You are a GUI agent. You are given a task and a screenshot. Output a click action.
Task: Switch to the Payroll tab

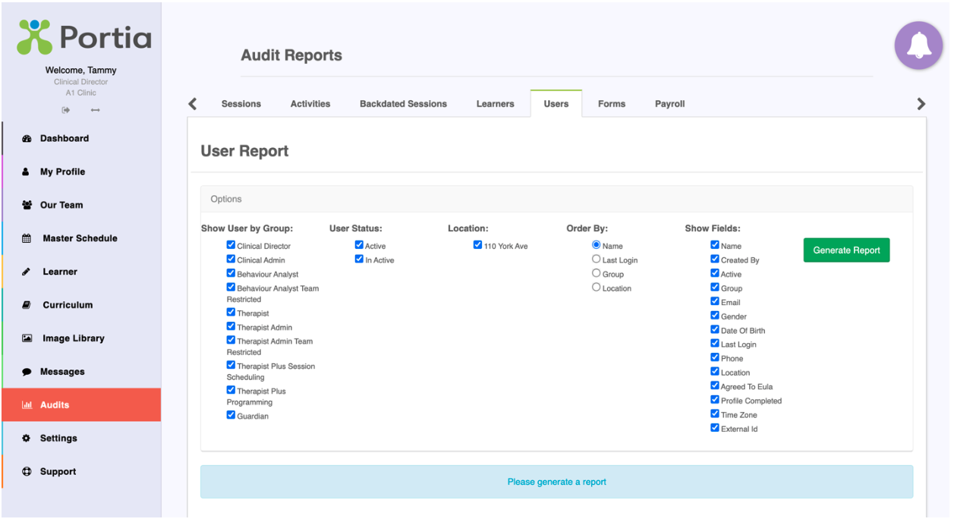pyautogui.click(x=670, y=104)
